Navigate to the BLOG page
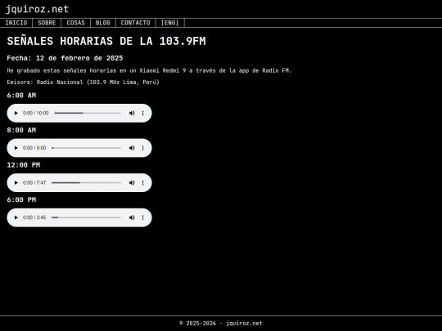This screenshot has height=331, width=442. click(x=103, y=23)
